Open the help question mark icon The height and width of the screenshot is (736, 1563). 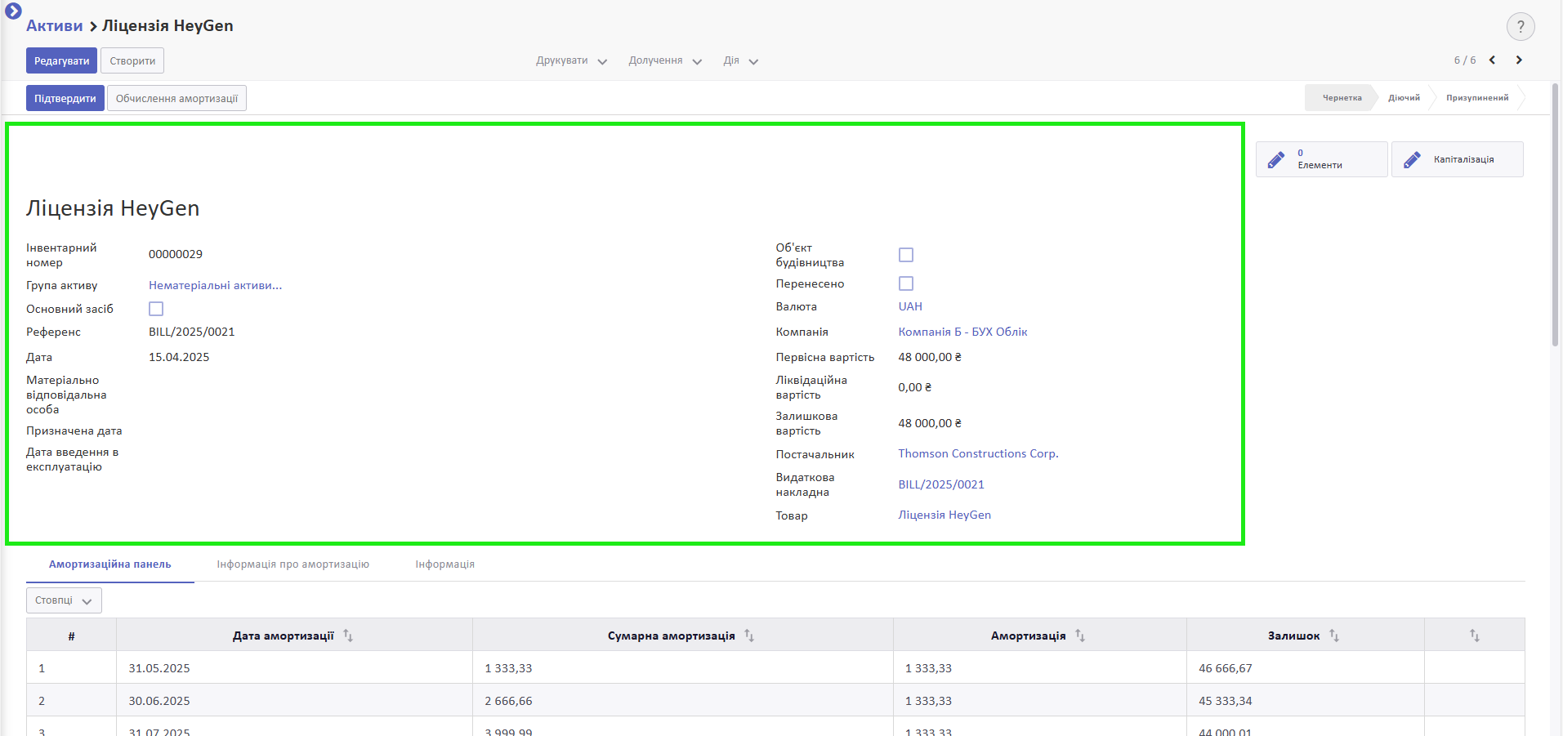click(x=1521, y=26)
